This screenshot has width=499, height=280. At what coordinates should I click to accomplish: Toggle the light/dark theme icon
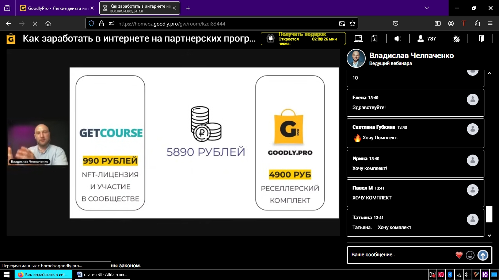(x=456, y=39)
